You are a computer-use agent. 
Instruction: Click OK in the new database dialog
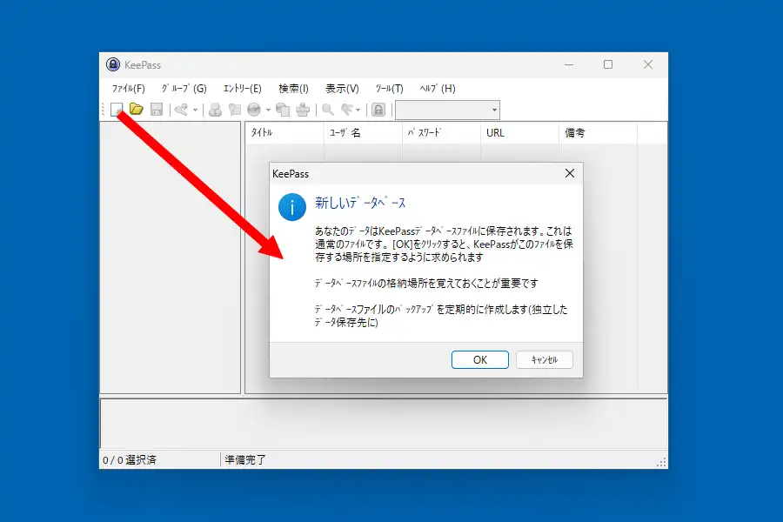point(480,359)
